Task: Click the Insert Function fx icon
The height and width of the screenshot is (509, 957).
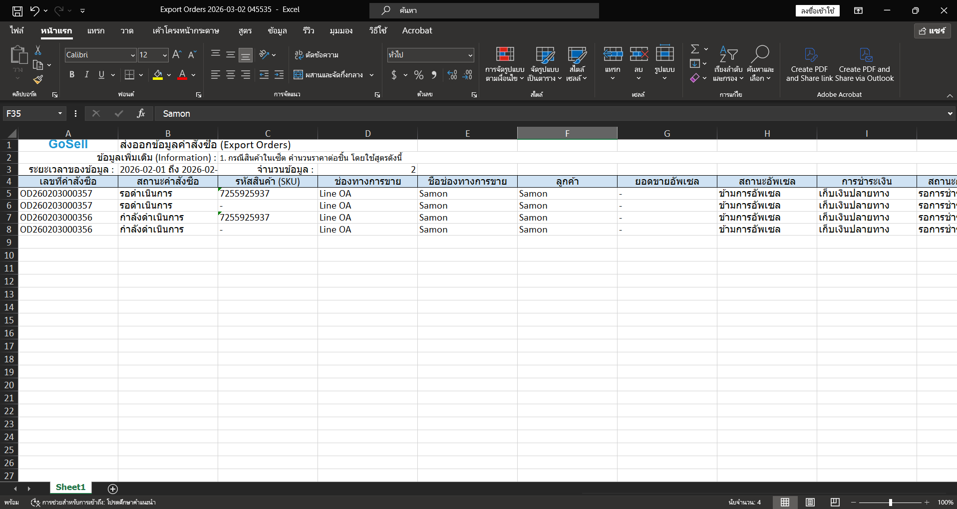Action: [141, 114]
